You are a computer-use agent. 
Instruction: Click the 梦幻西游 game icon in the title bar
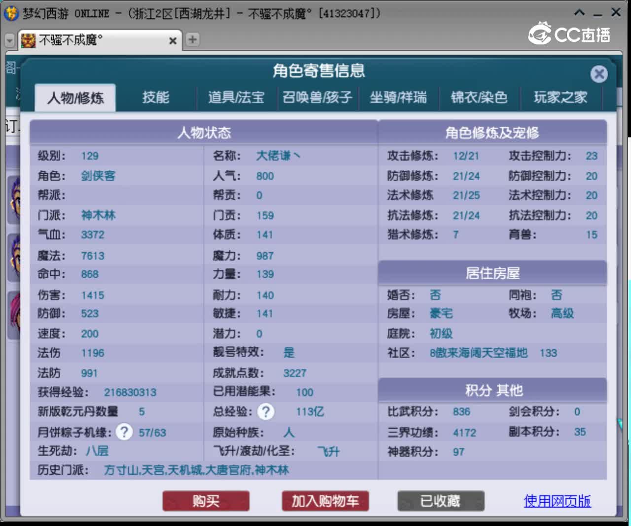coord(11,13)
